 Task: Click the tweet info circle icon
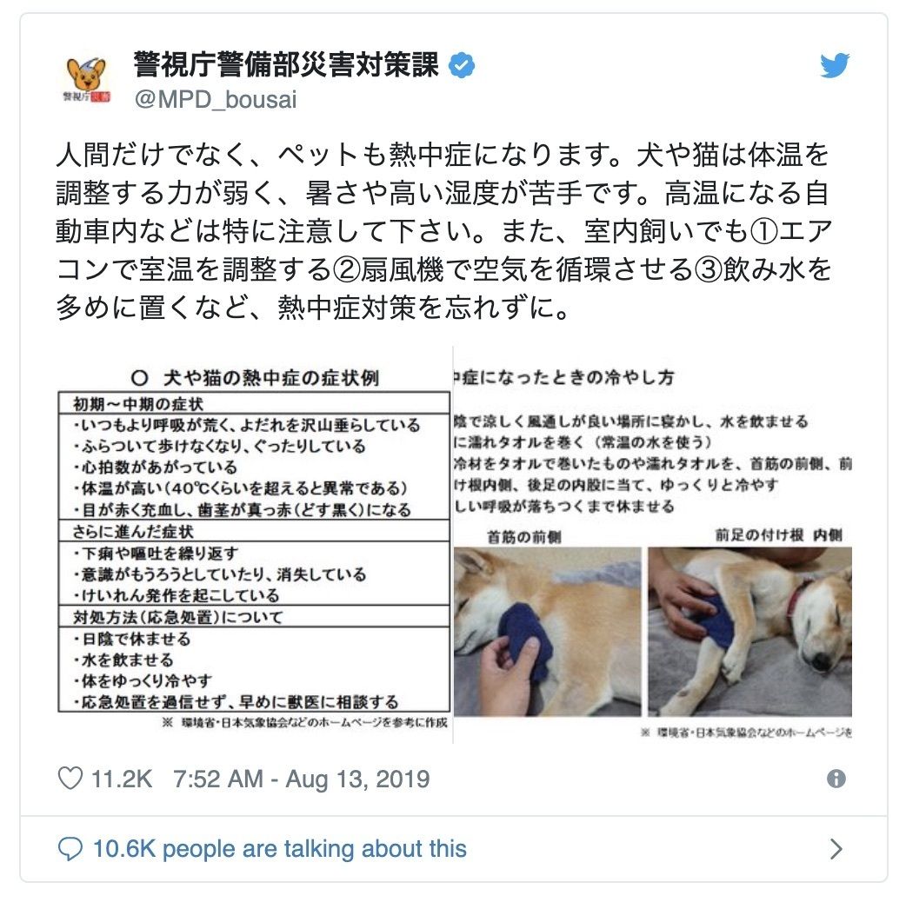click(836, 779)
